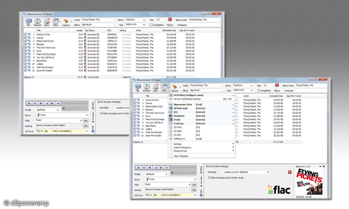Click minus icon above album art
Viewport: 349px width, 209px height.
point(320,166)
